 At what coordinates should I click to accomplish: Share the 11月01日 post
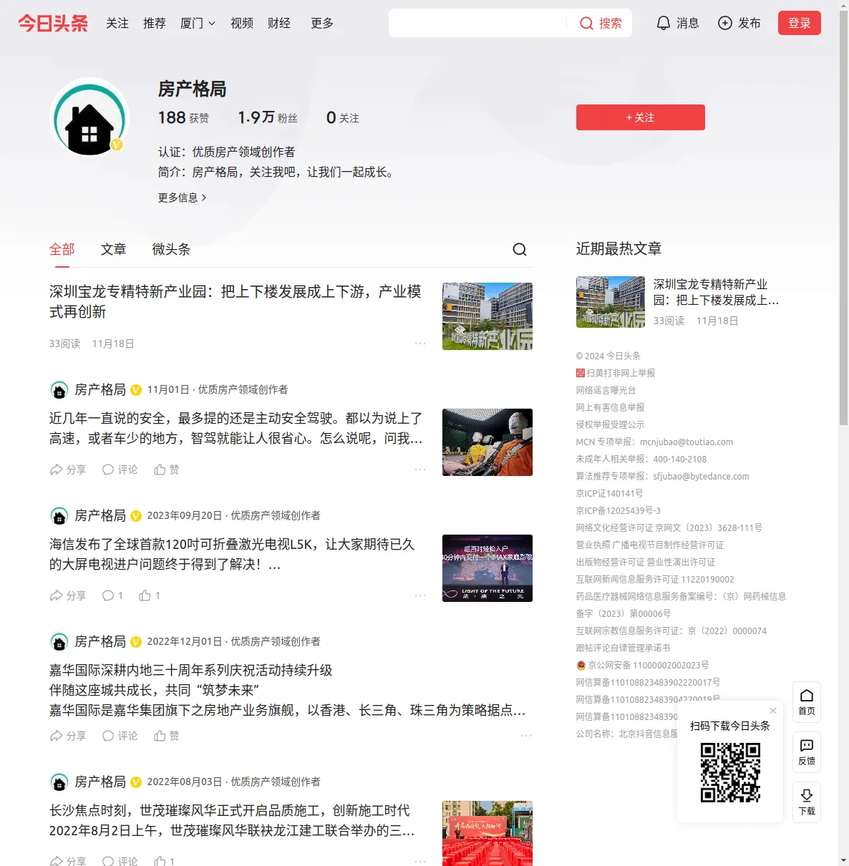tap(68, 470)
